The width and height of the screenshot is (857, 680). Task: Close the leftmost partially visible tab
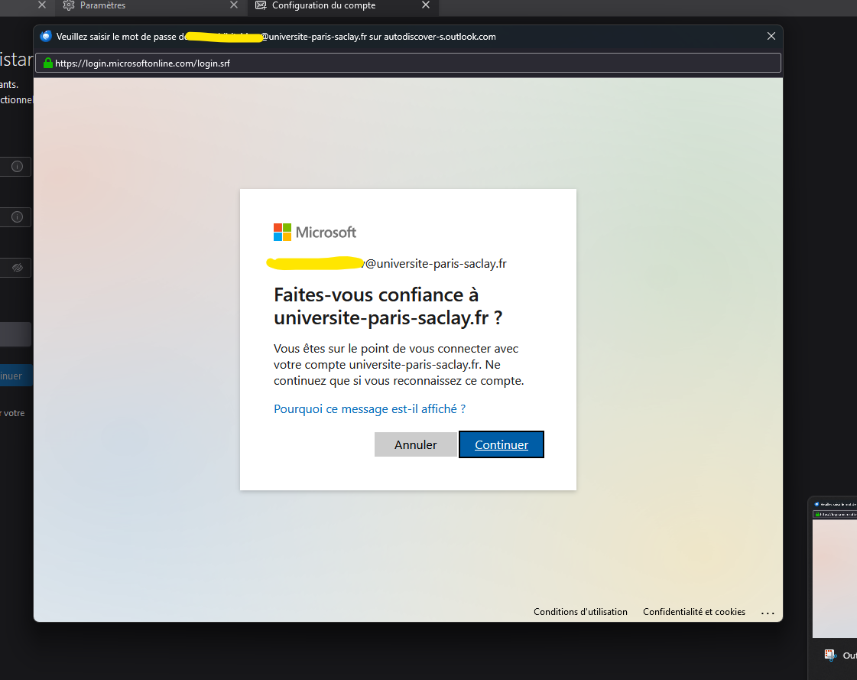point(42,5)
